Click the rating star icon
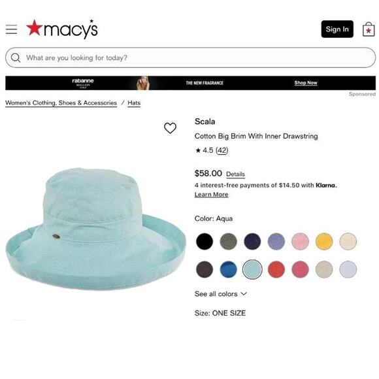The width and height of the screenshot is (379, 379). point(198,150)
